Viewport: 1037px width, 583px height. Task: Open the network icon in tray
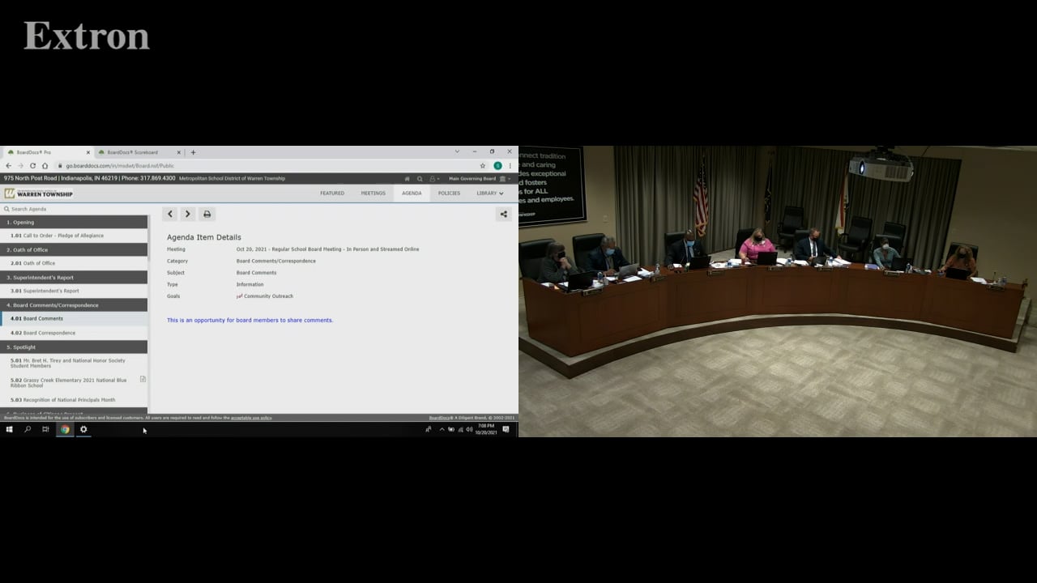(460, 429)
